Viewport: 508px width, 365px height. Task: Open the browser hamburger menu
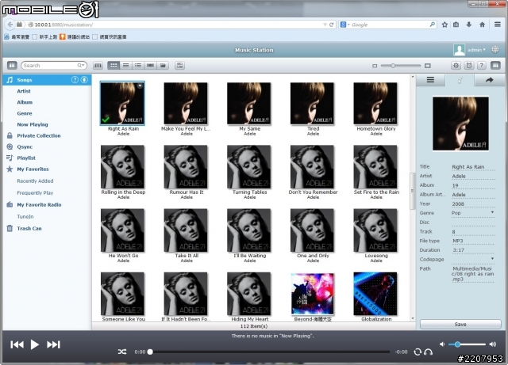coord(498,25)
